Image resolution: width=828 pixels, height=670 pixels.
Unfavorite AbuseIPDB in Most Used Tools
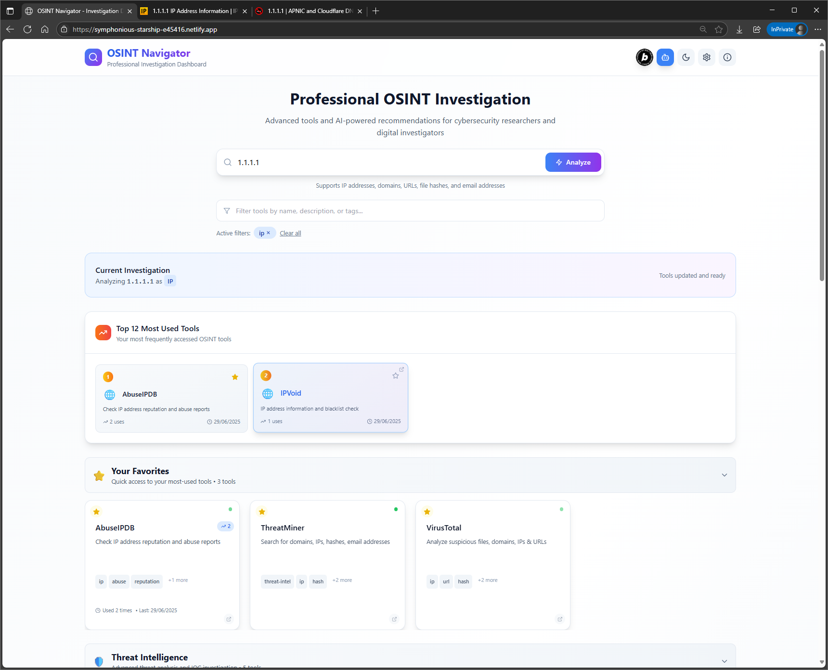[235, 377]
